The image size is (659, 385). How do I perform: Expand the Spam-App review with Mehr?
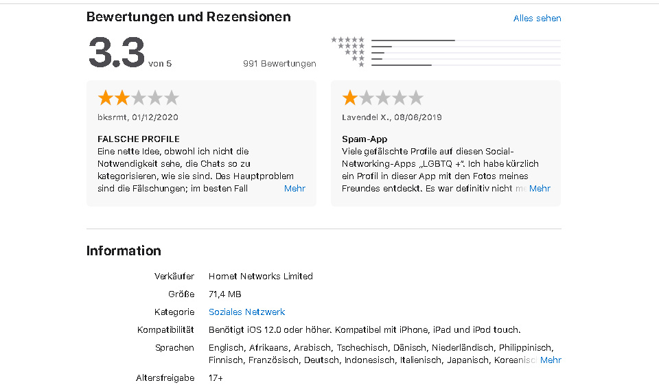coord(540,189)
